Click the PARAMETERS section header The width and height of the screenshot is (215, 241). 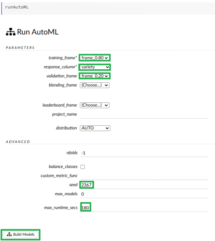pyautogui.click(x=20, y=48)
